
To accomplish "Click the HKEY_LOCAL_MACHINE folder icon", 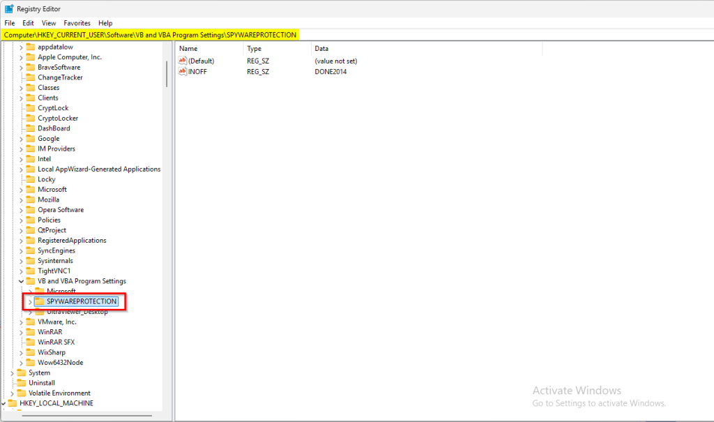I will tap(13, 403).
